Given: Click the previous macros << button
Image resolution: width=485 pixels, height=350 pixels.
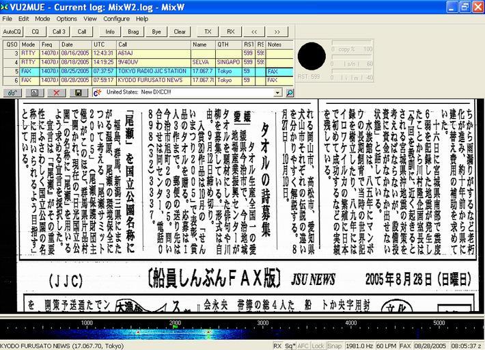Looking at the screenshot, I should [x=253, y=31].
